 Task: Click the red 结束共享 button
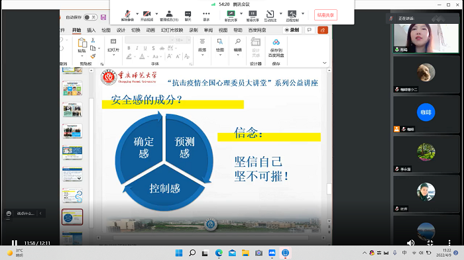(x=325, y=15)
